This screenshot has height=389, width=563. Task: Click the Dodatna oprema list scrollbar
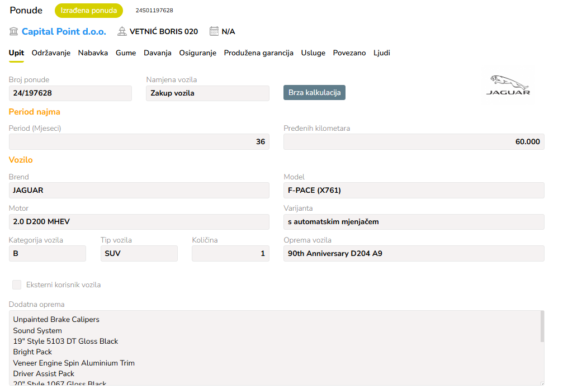(542, 327)
